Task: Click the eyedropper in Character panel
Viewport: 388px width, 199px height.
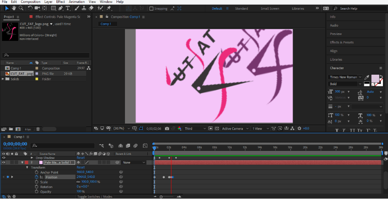Action: point(367,77)
